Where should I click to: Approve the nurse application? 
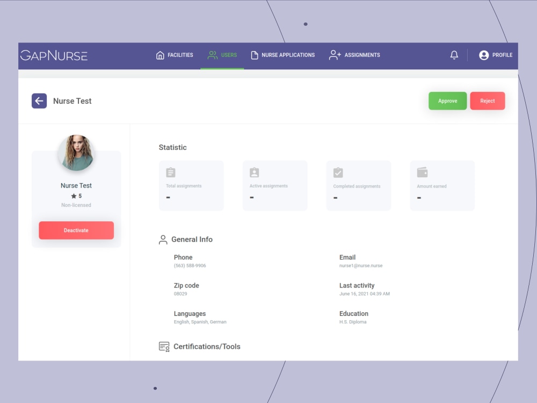(x=447, y=100)
